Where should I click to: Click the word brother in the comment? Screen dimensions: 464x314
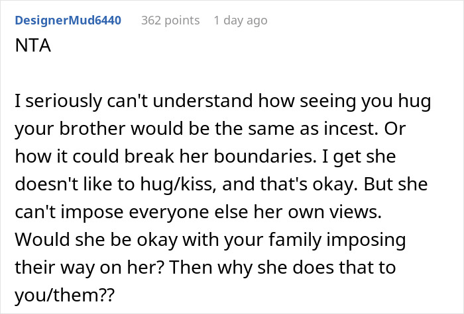pos(93,129)
